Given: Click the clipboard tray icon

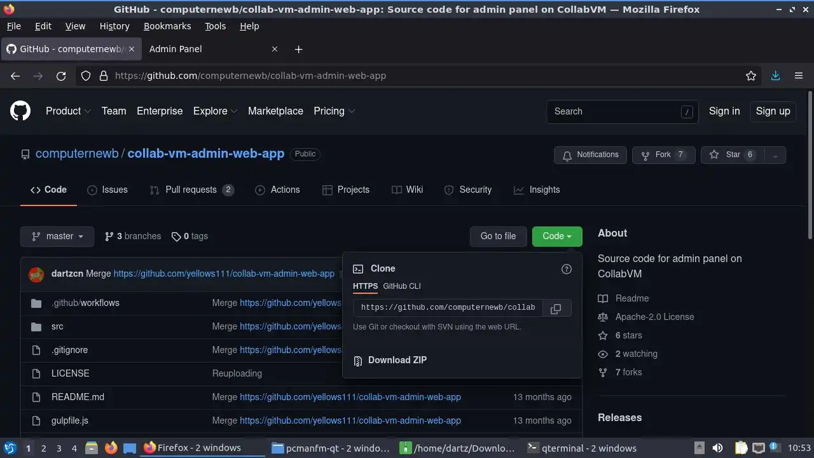Looking at the screenshot, I should click(x=741, y=448).
